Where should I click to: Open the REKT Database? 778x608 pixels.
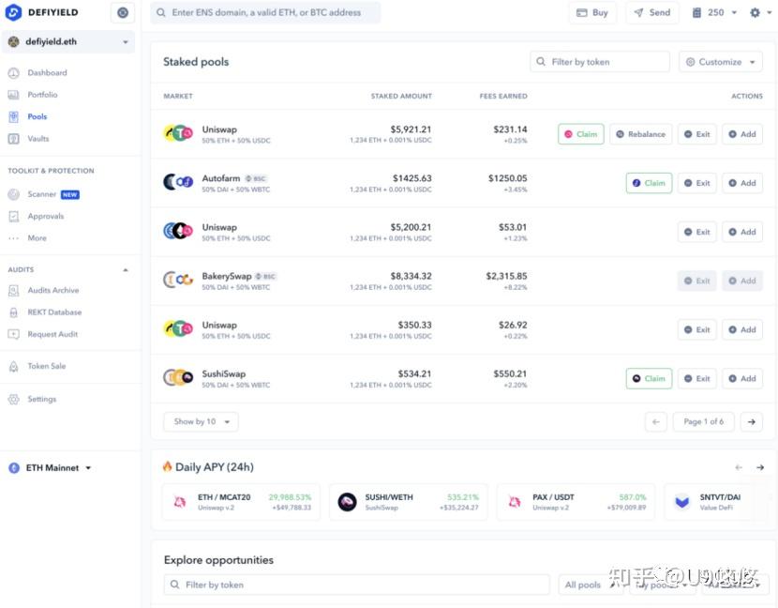pos(54,312)
